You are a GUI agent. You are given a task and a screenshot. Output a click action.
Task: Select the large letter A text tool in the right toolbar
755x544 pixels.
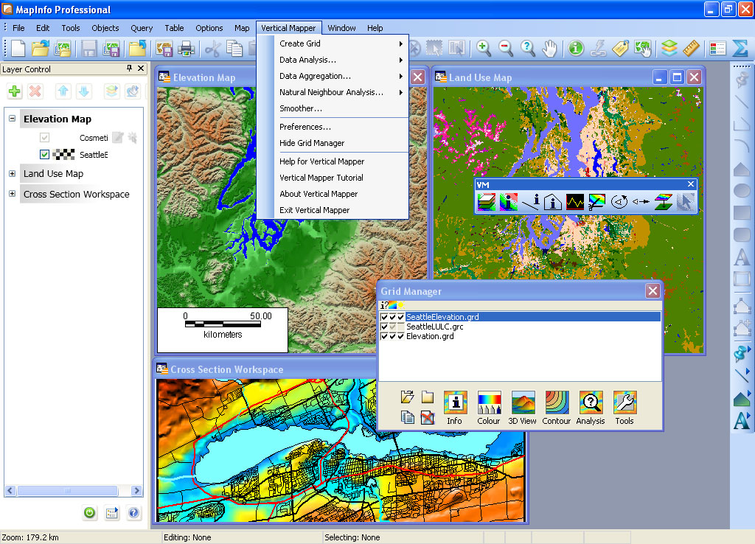(x=742, y=256)
